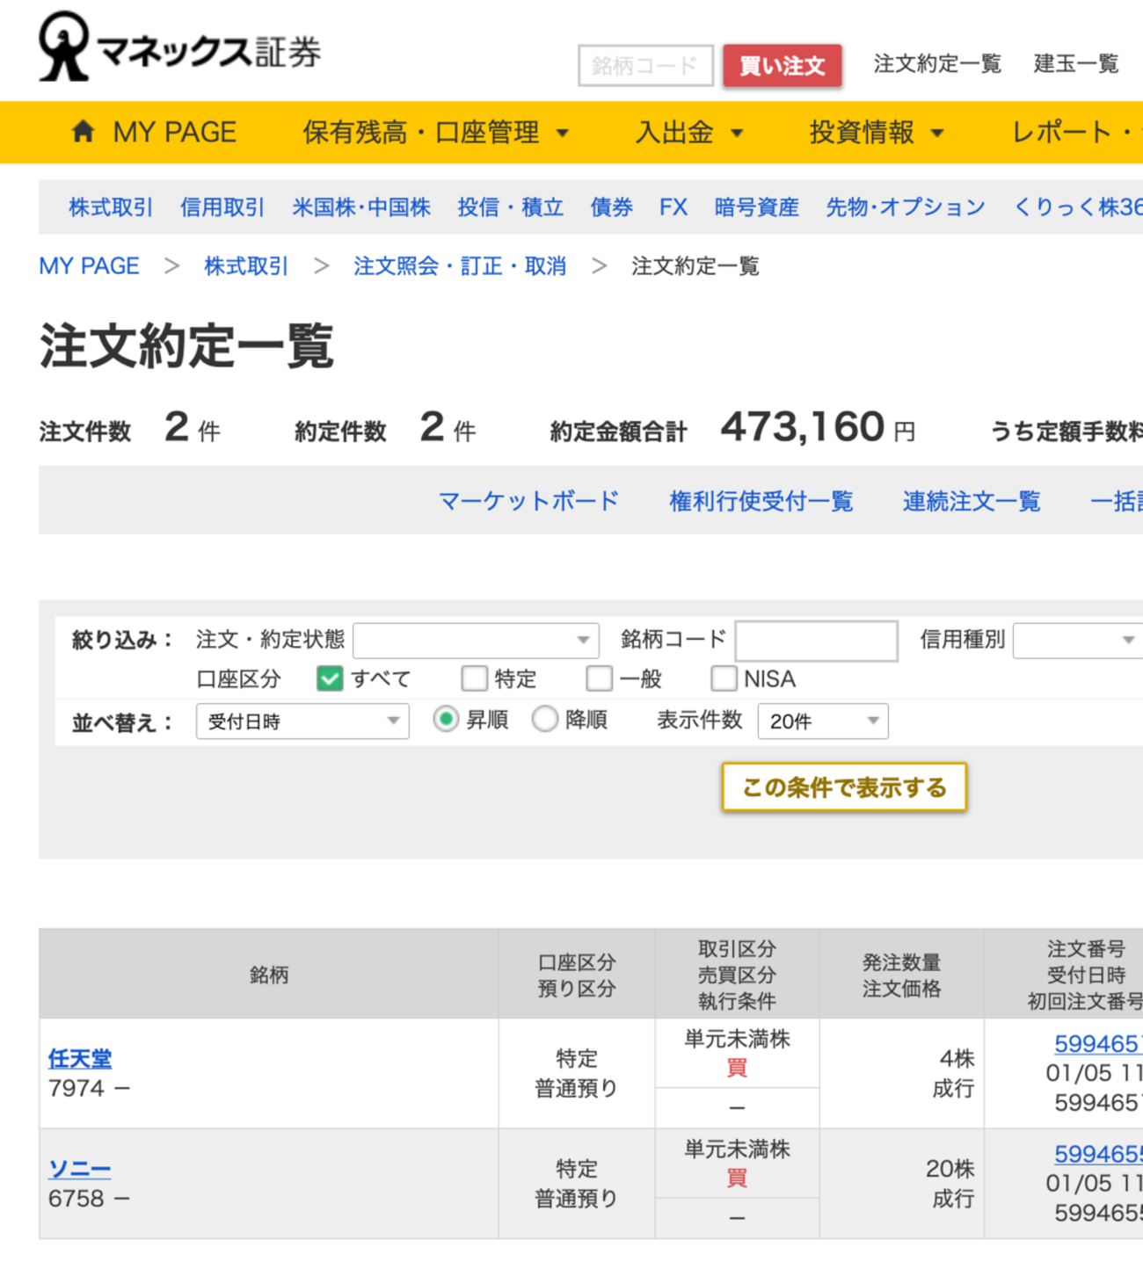Open the ソニー stock link
The height and width of the screenshot is (1269, 1143).
(80, 1169)
